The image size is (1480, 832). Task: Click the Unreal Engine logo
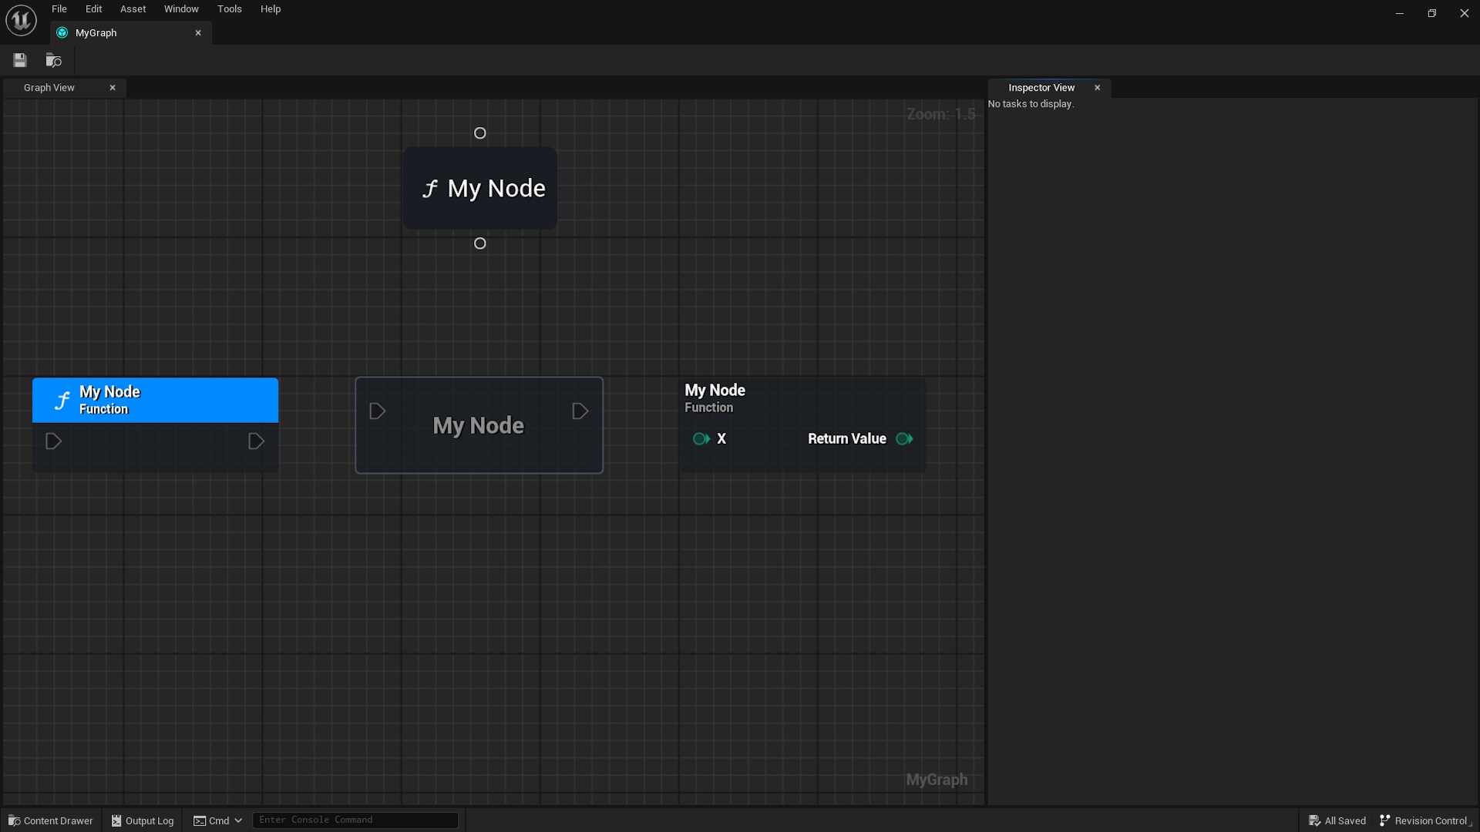point(20,20)
